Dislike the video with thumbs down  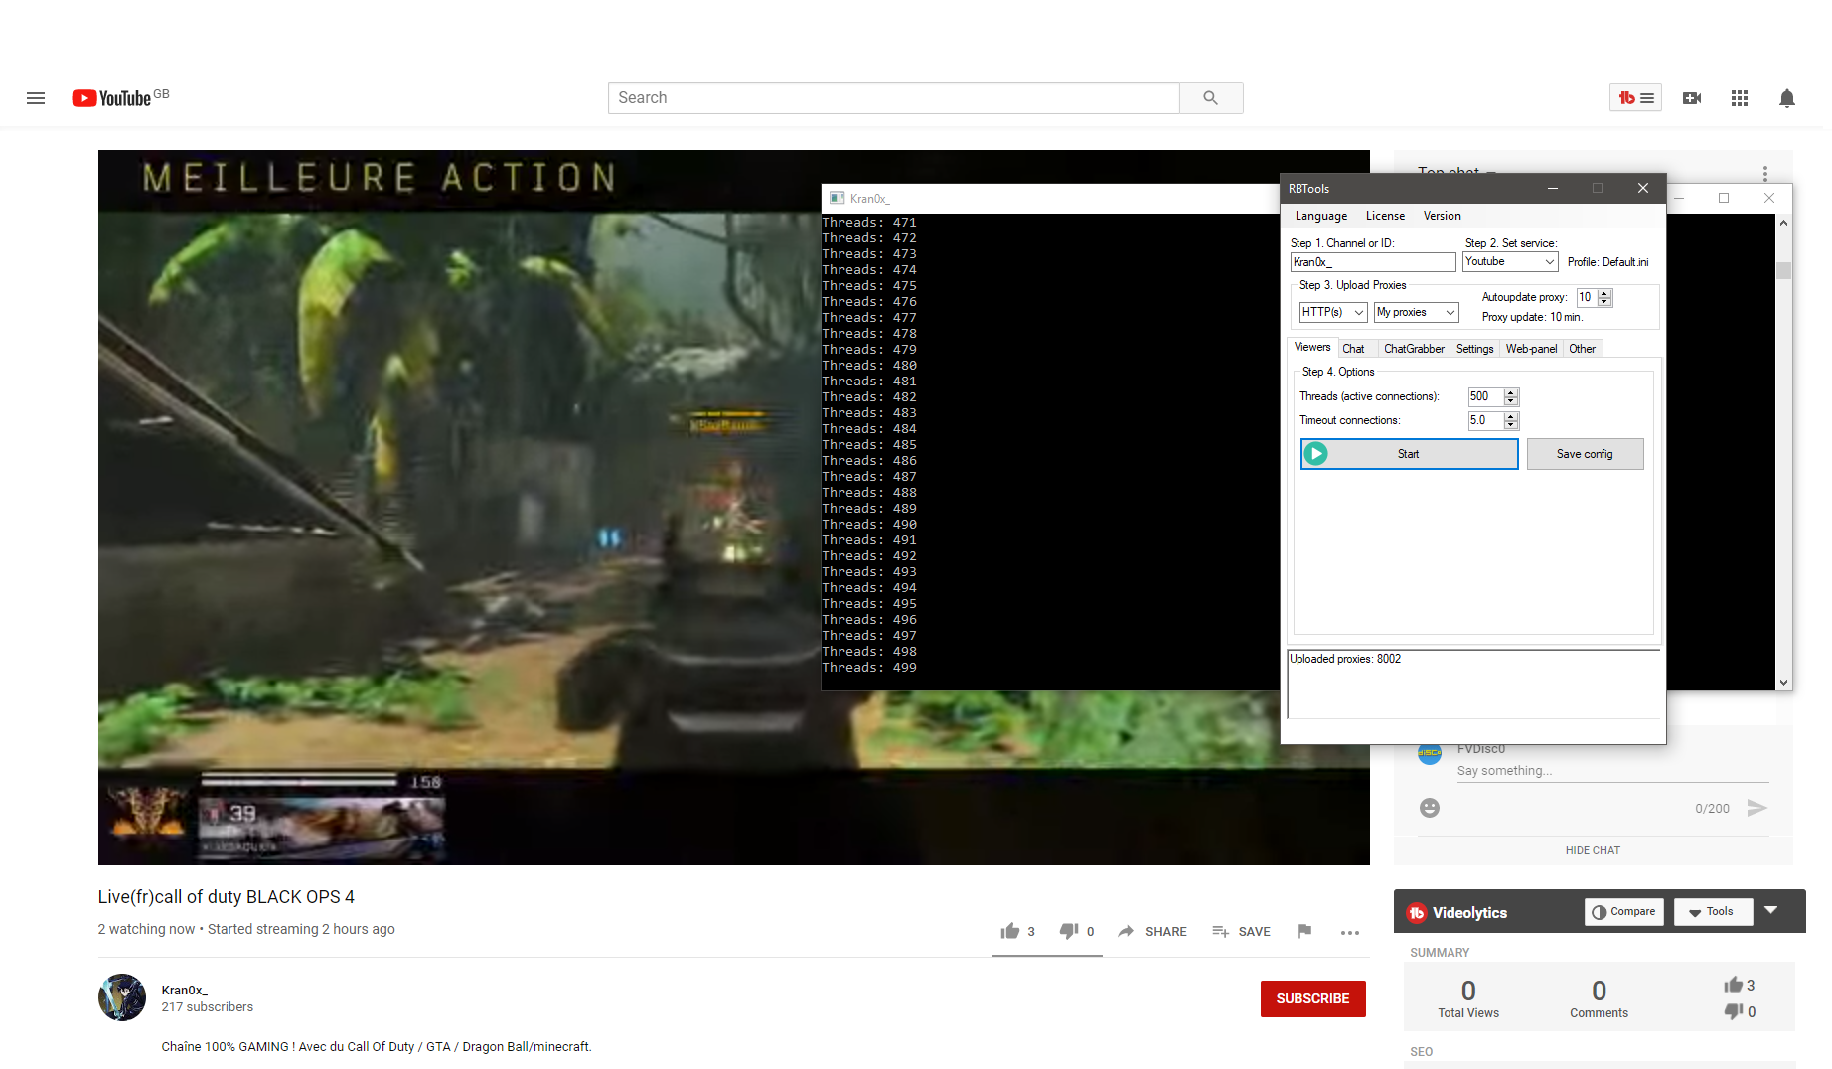click(x=1069, y=931)
